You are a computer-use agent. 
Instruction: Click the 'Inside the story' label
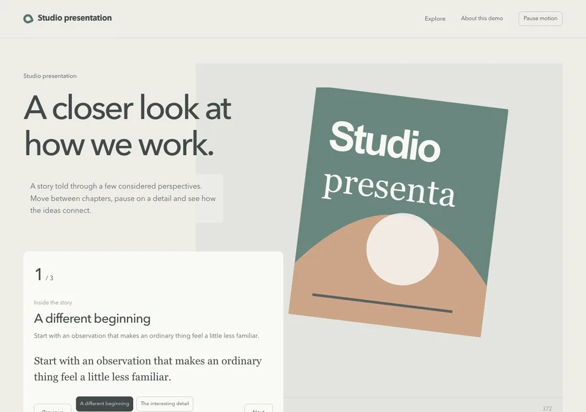[52, 303]
